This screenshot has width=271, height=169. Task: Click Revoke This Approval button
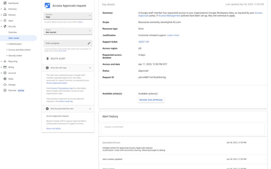[x=151, y=100]
